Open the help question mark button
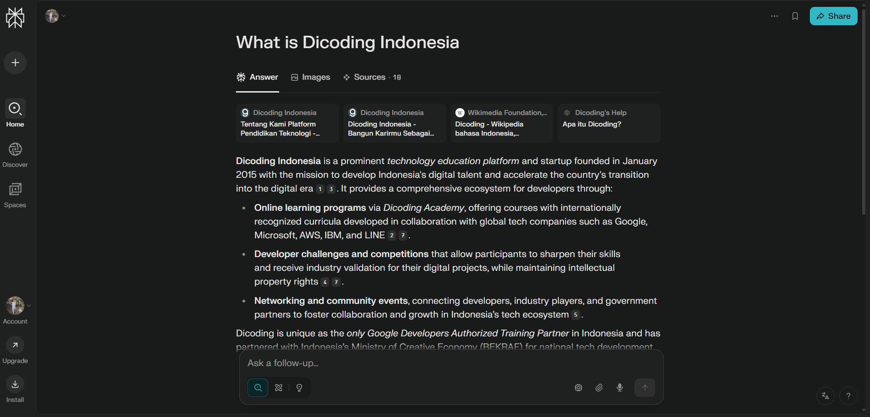 (x=848, y=396)
